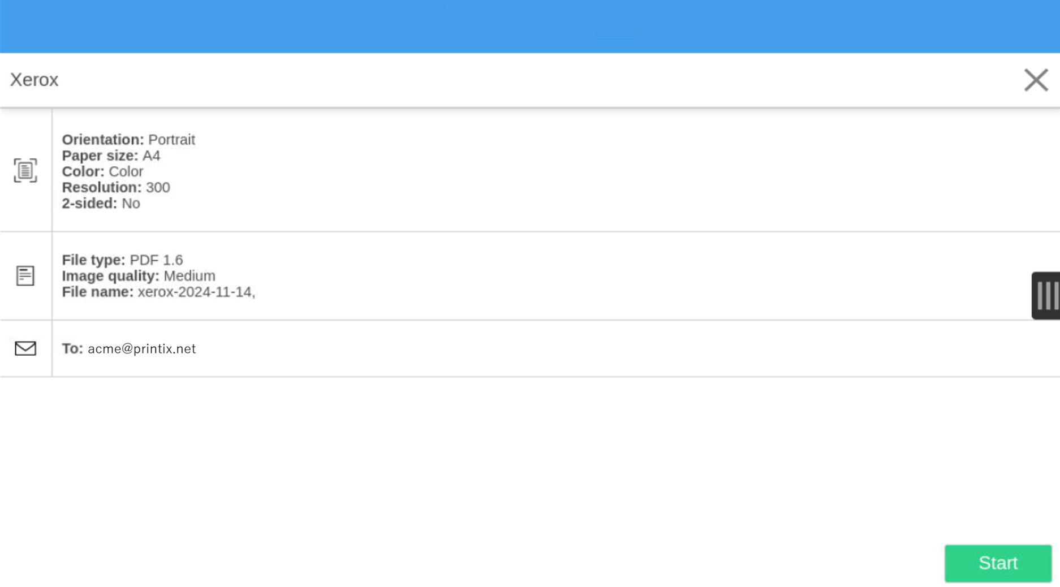Select the Image quality: Medium line
This screenshot has height=587, width=1060.
(x=139, y=276)
